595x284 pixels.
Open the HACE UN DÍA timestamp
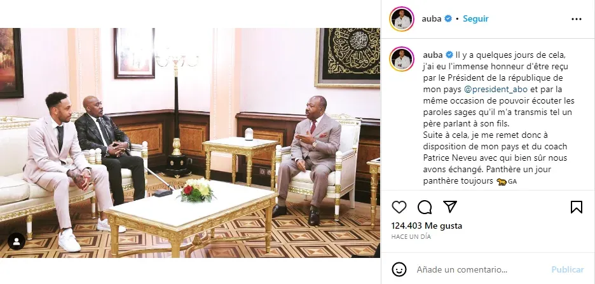point(411,236)
